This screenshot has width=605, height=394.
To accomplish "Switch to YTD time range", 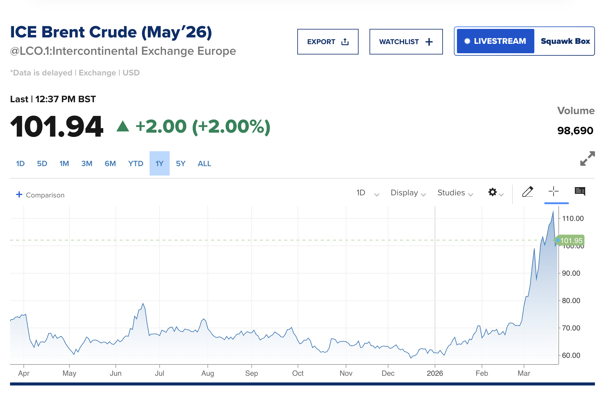I will point(136,164).
